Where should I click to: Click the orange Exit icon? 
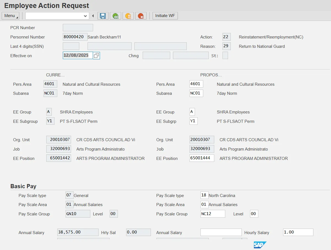(128, 16)
